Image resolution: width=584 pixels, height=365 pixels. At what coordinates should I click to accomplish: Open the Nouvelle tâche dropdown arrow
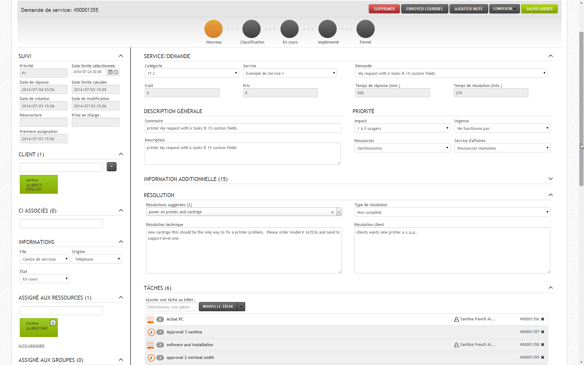pos(241,307)
